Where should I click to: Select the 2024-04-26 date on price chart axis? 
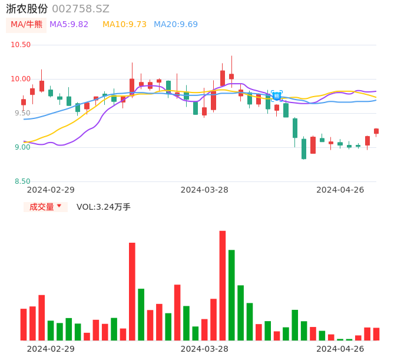click(x=340, y=190)
